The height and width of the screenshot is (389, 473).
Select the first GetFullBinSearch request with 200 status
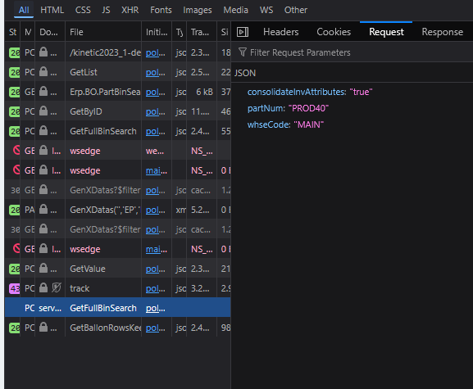118,131
